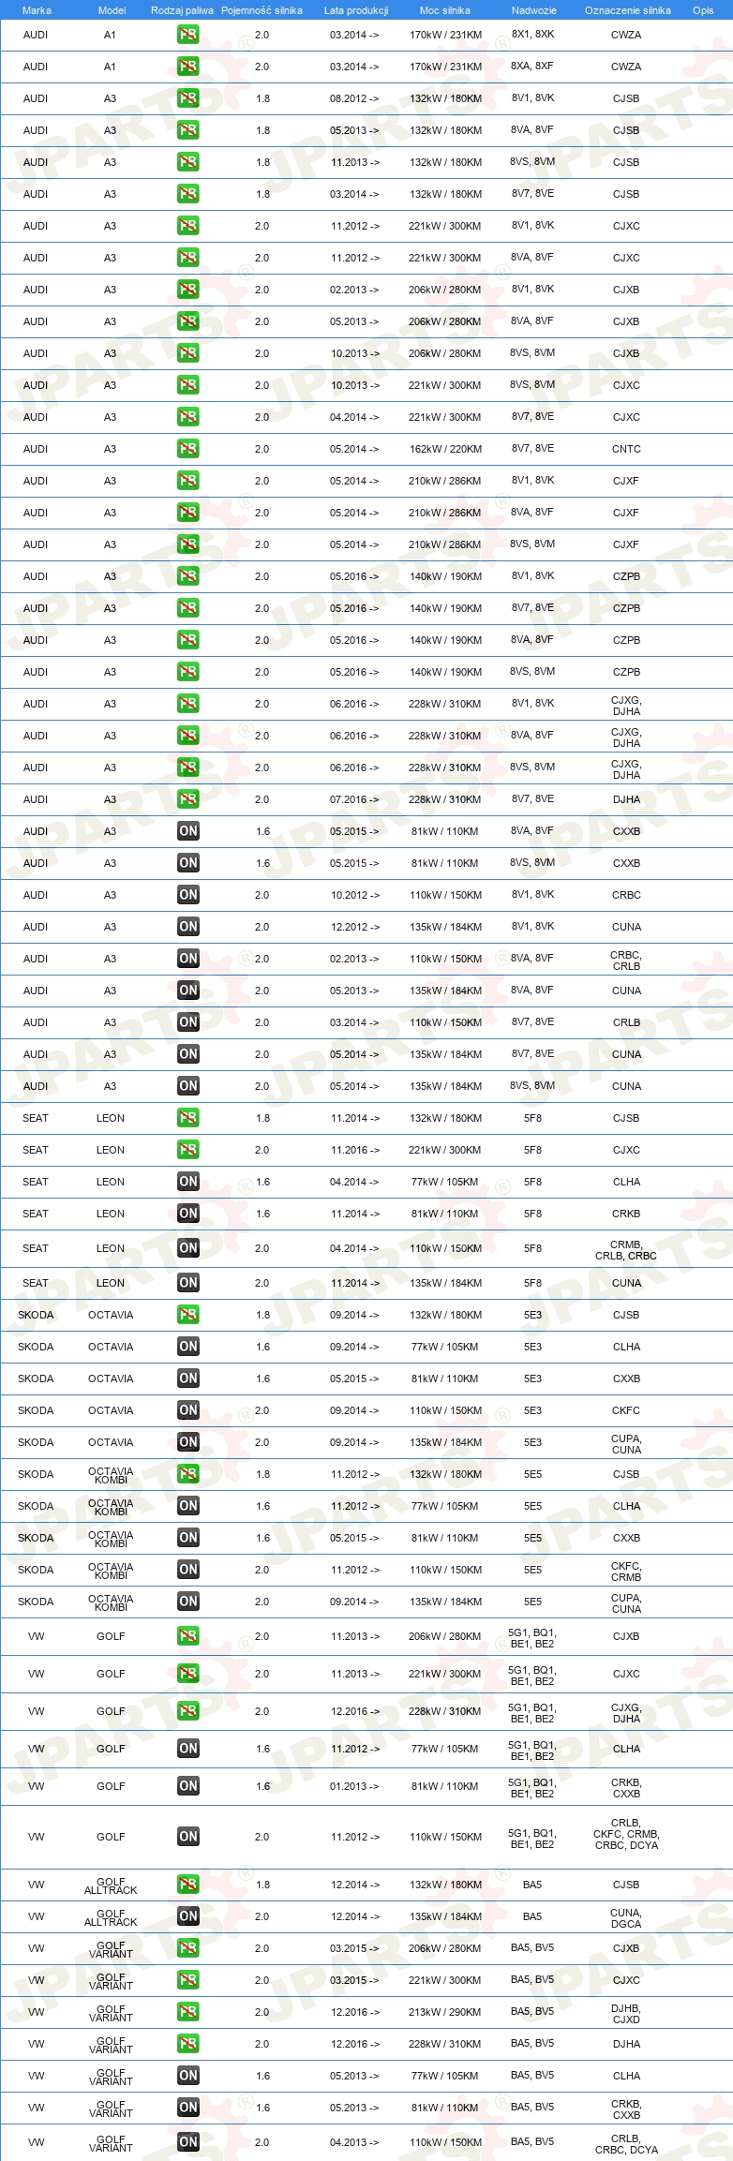Click the Marka column header

click(37, 10)
